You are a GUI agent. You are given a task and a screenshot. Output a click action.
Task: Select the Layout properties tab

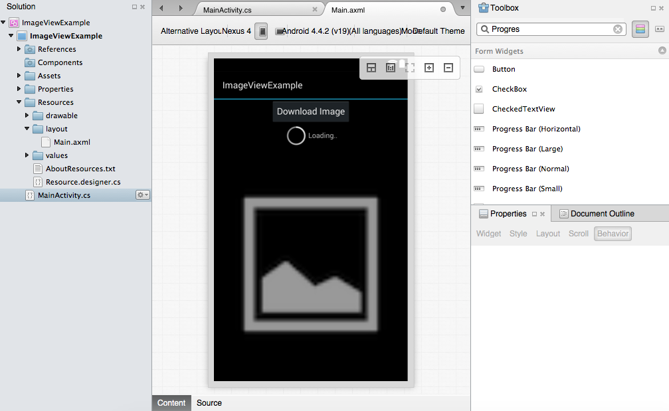point(548,234)
